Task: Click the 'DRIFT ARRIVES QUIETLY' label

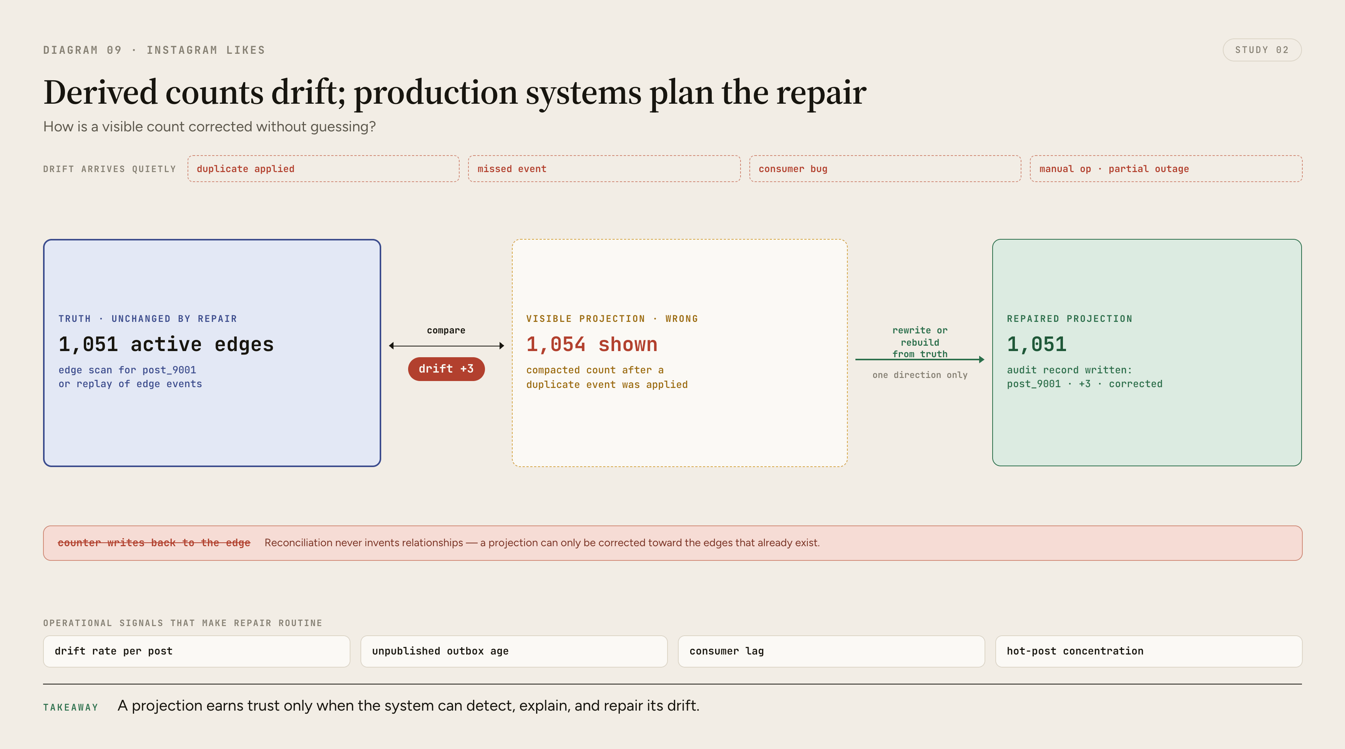Action: [110, 169]
